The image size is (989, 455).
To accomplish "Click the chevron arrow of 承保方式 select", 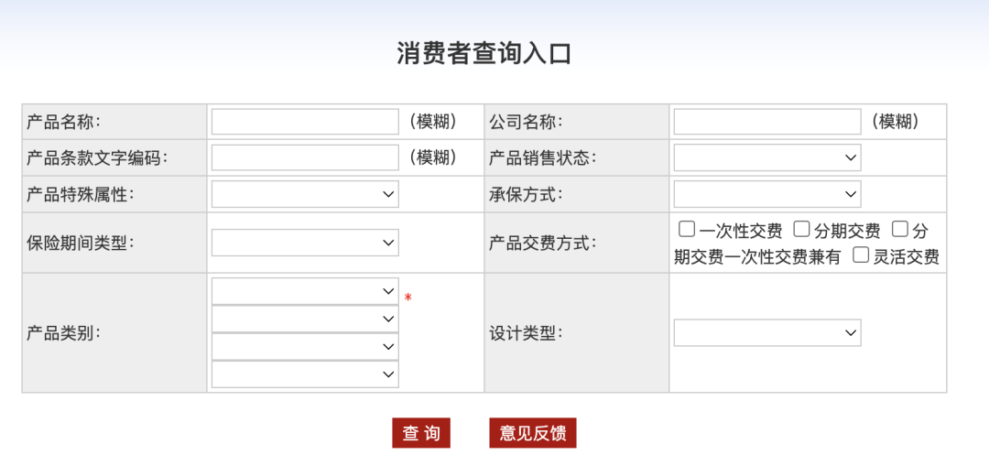I will 850,194.
